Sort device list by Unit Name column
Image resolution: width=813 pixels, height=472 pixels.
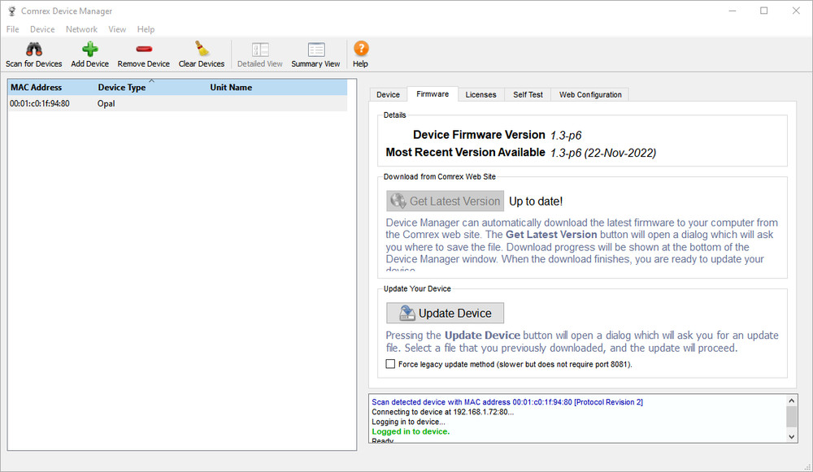[231, 88]
